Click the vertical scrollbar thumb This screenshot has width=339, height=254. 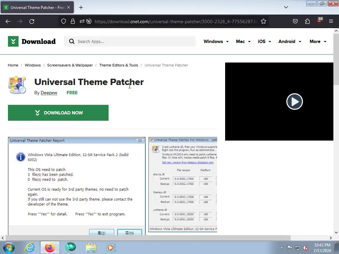(x=336, y=60)
